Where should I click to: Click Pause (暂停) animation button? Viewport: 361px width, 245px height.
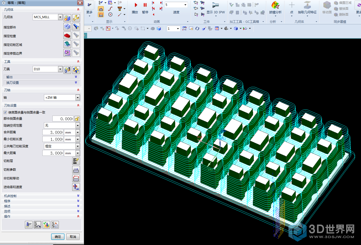coord(145,8)
